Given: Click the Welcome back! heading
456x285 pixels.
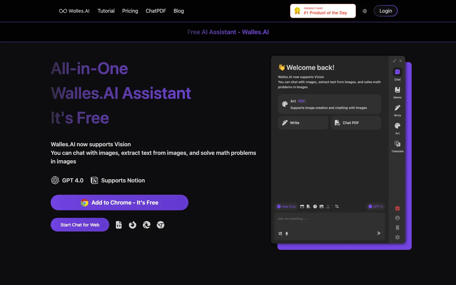Looking at the screenshot, I should click(x=306, y=67).
